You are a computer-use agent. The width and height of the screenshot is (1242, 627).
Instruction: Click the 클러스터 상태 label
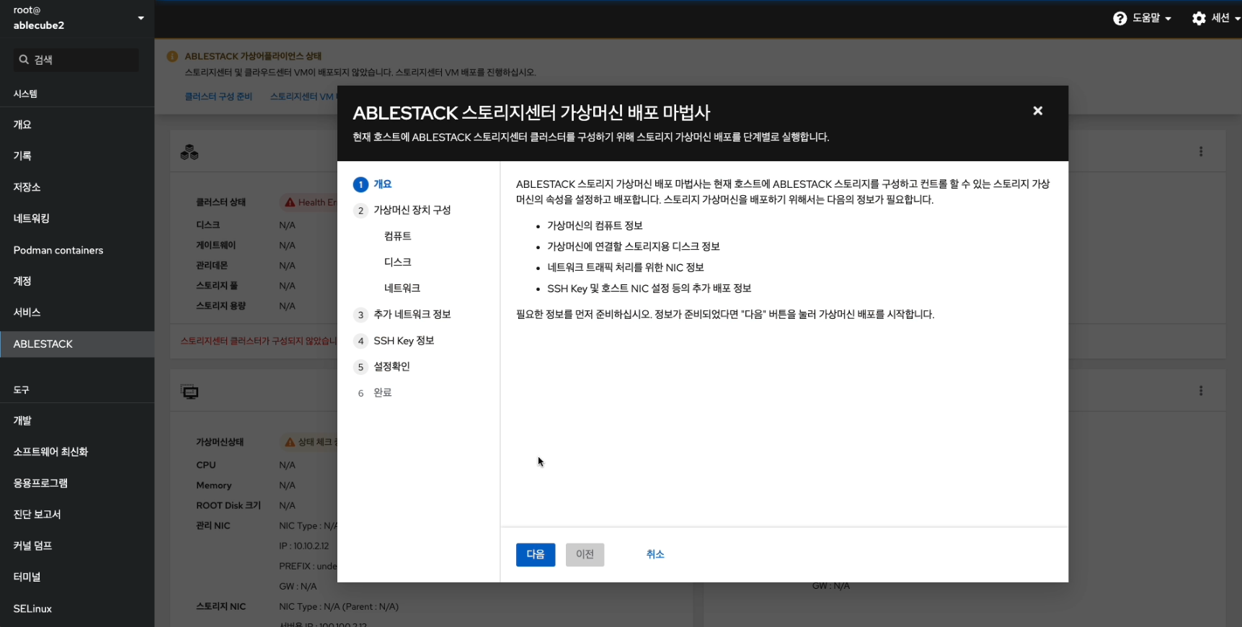(221, 202)
